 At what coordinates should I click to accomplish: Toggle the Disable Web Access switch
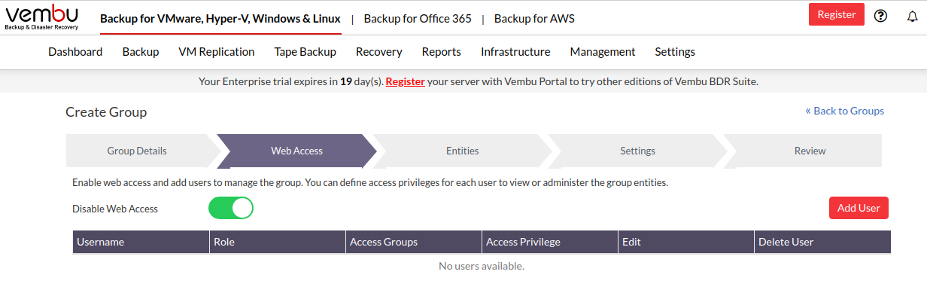pyautogui.click(x=231, y=208)
